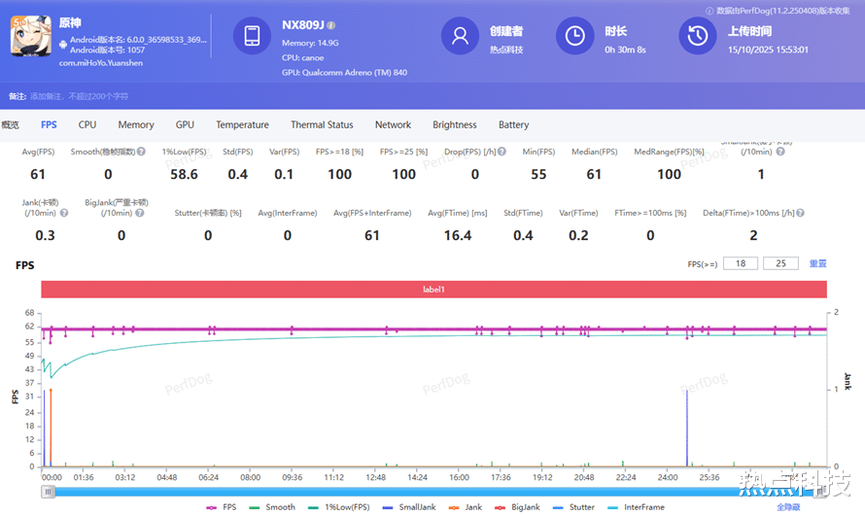Image resolution: width=865 pixels, height=515 pixels.
Task: Click the 全隐藏 hide-all link
Action: point(788,506)
